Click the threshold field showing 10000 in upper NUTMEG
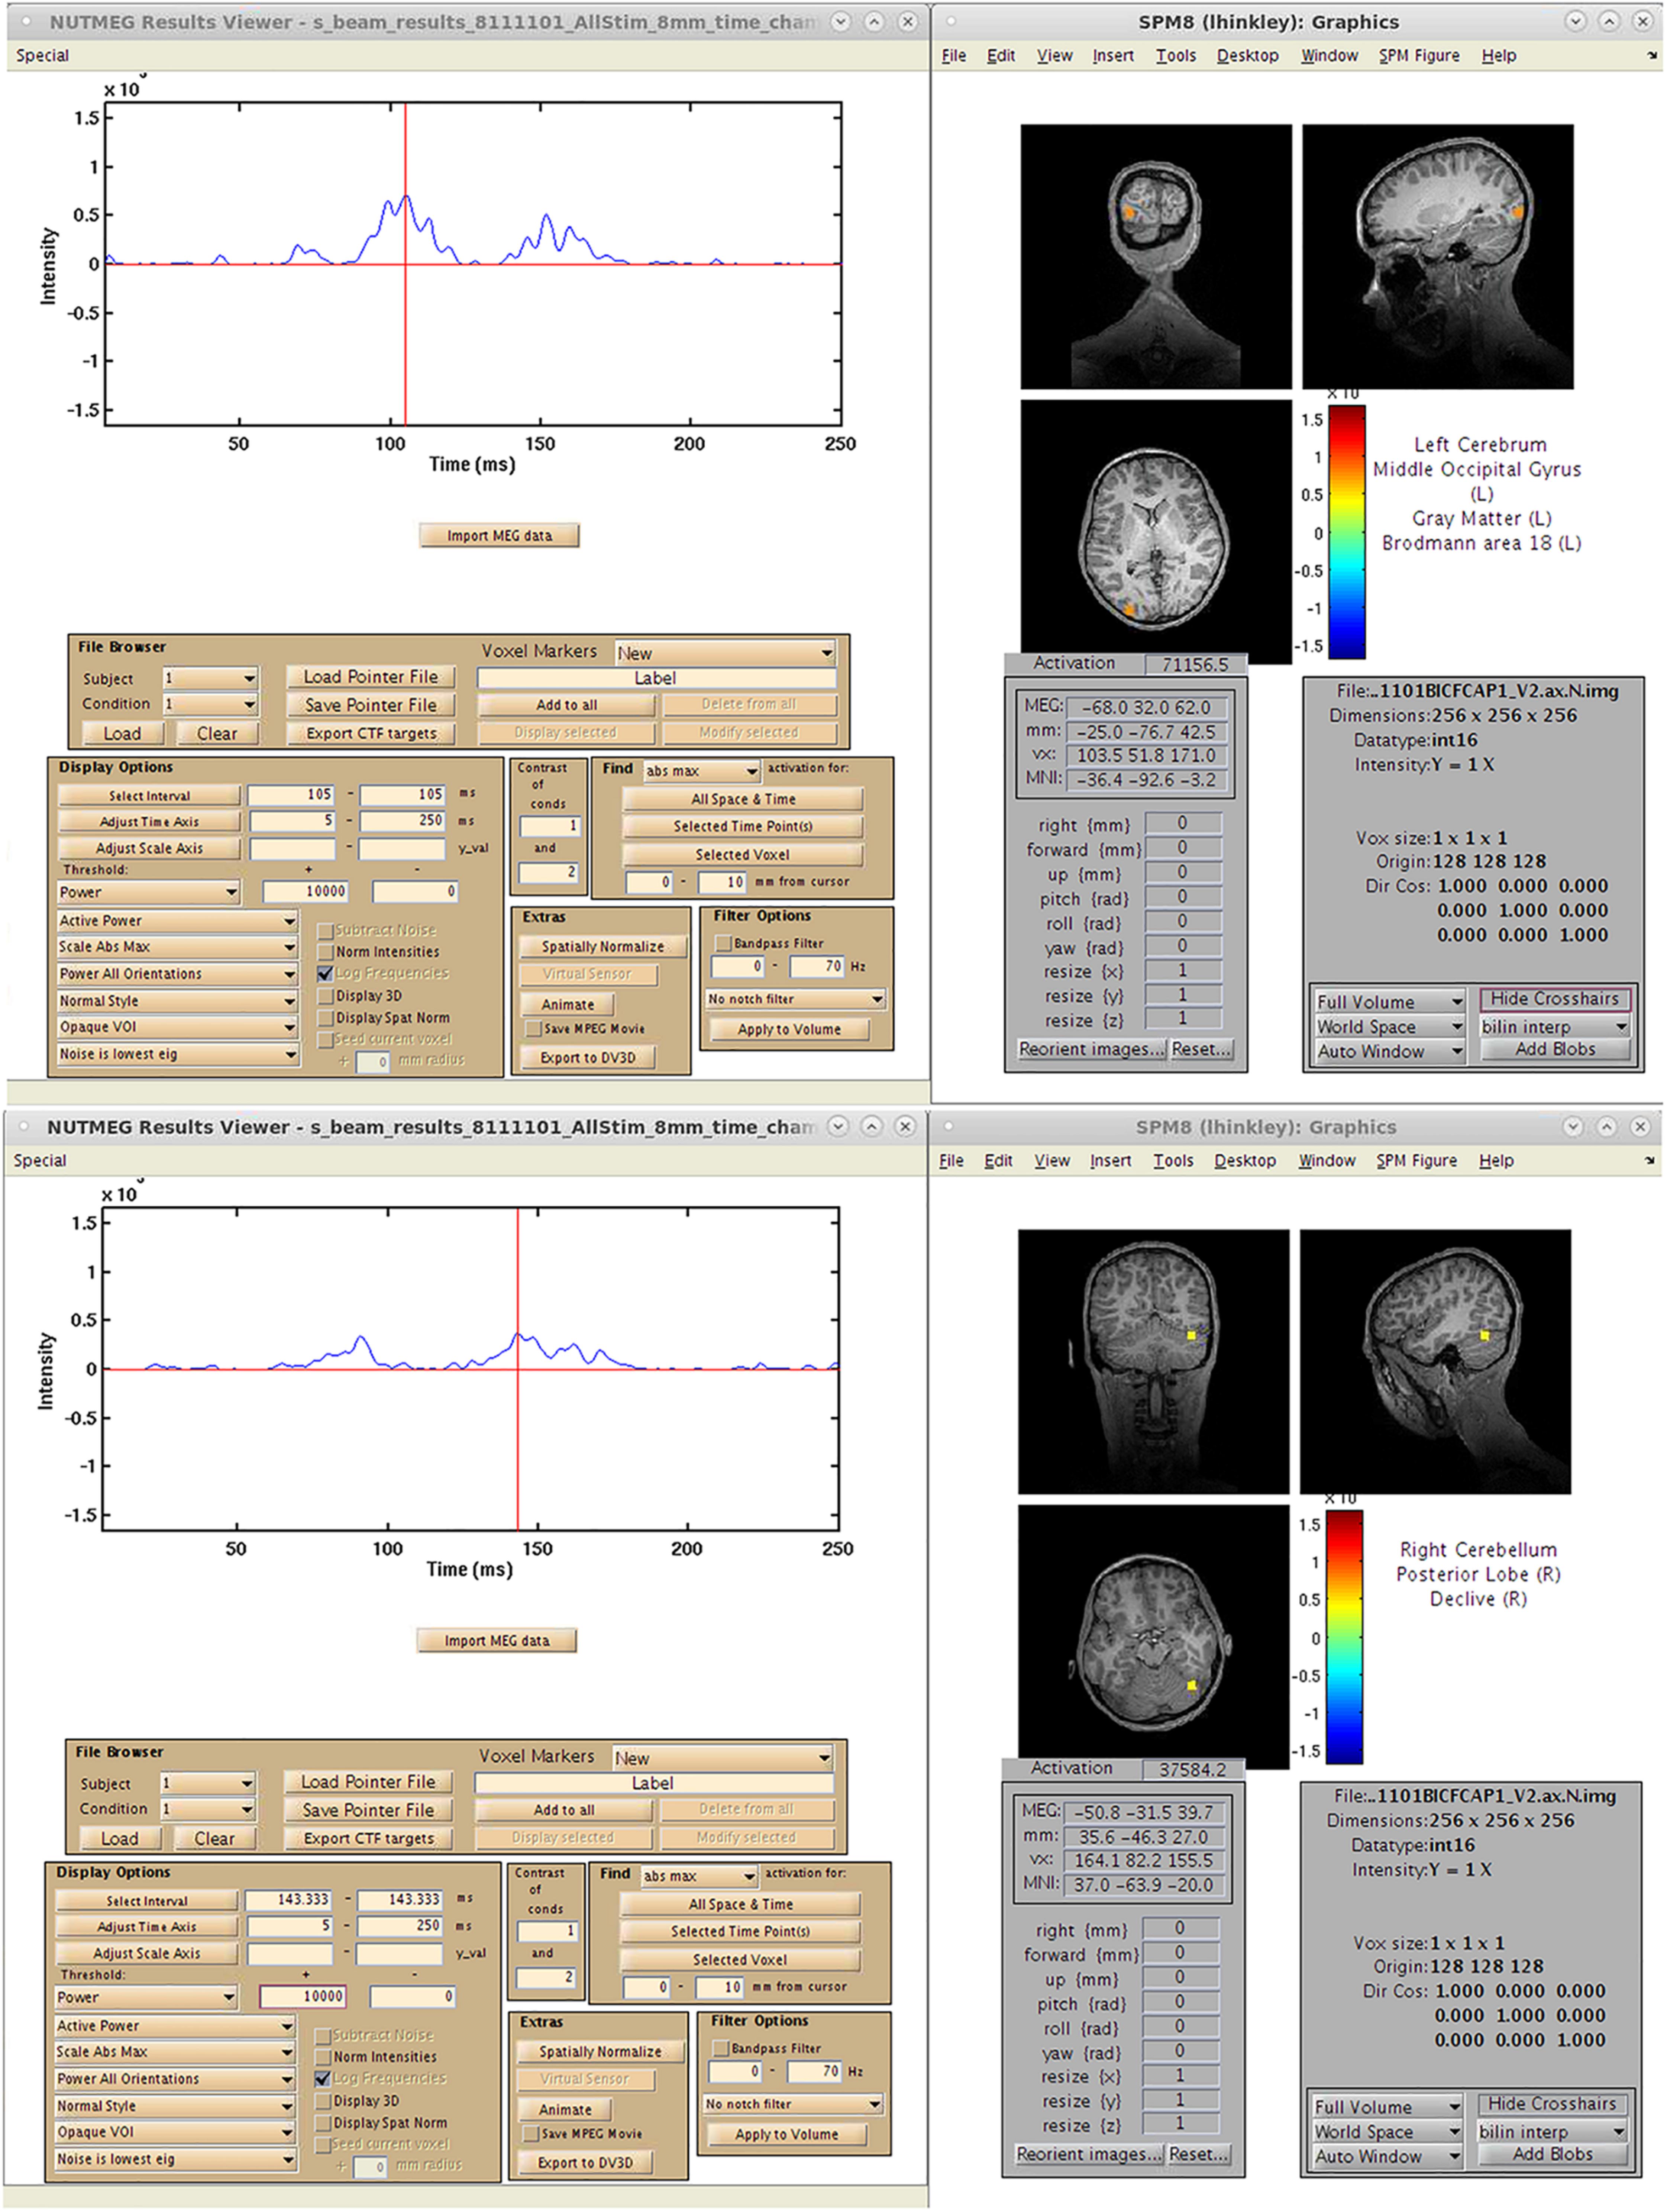This screenshot has width=1667, height=2212. click(306, 891)
